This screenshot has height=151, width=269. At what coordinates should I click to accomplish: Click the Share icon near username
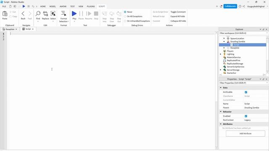pyautogui.click(x=244, y=6)
